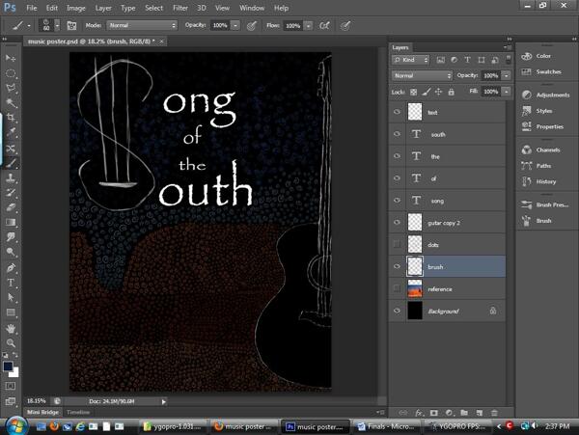Select the Eyedropper tool

(11, 133)
